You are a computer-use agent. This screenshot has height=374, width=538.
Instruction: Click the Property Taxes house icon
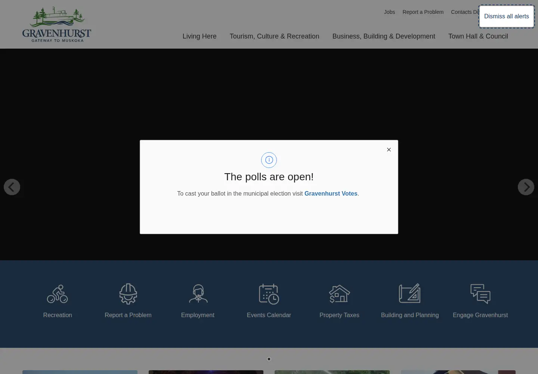click(339, 294)
